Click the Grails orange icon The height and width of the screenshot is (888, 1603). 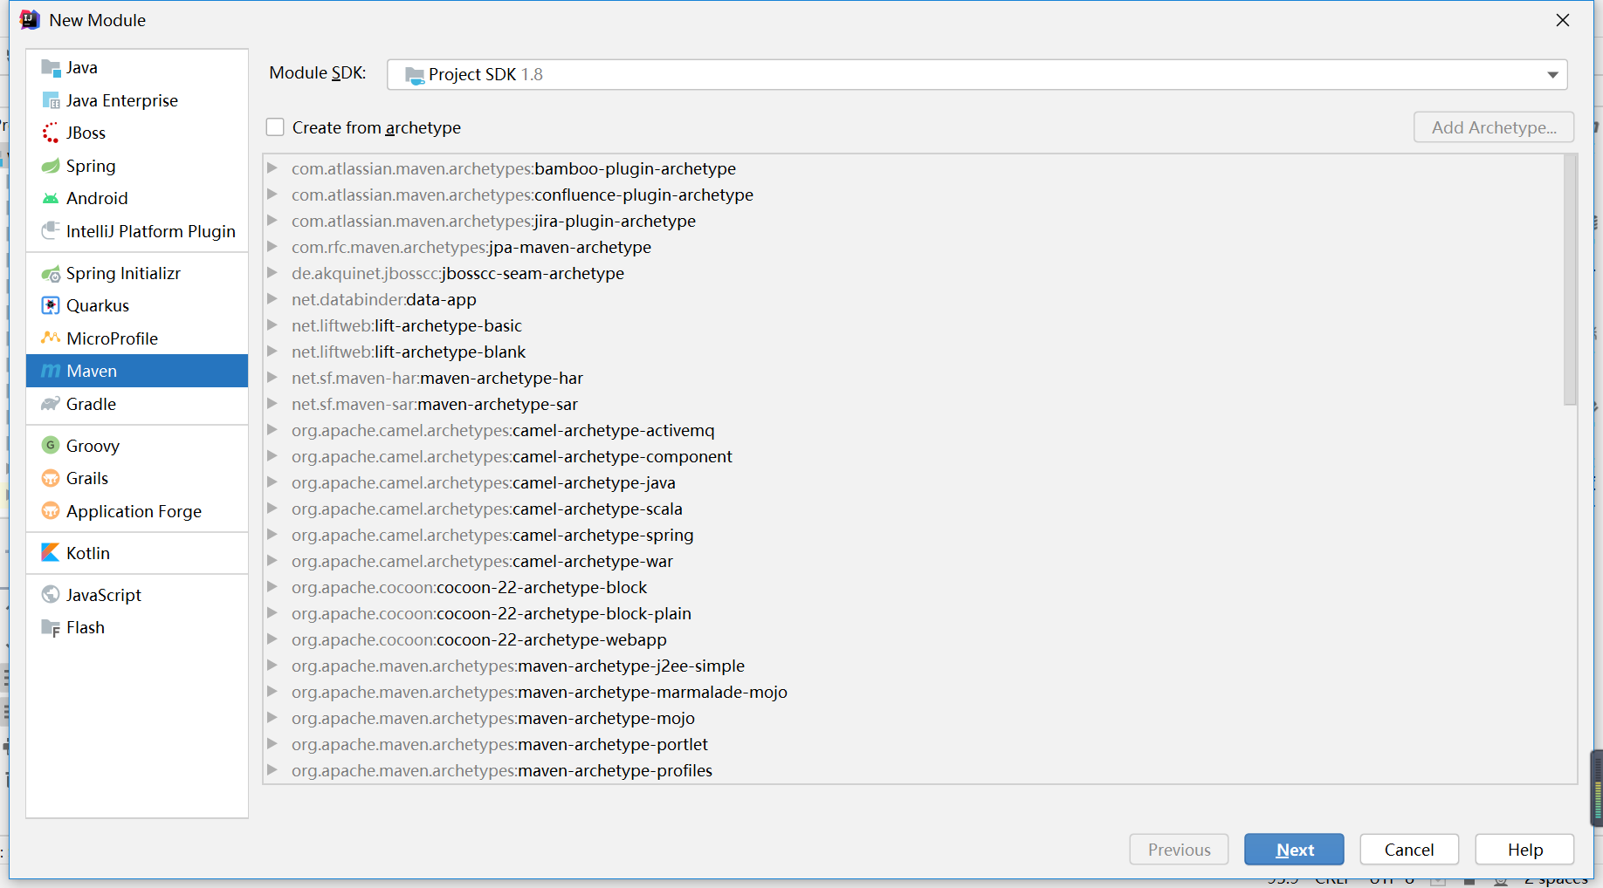tap(51, 478)
